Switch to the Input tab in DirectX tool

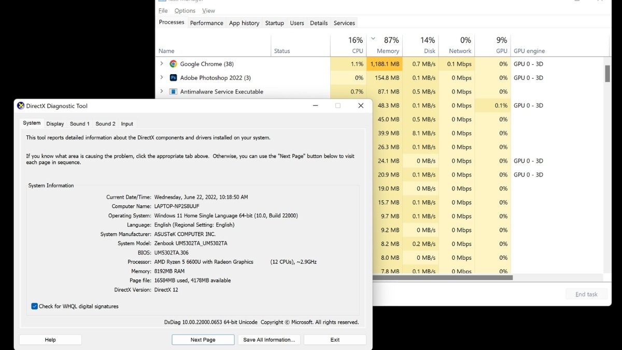point(127,124)
